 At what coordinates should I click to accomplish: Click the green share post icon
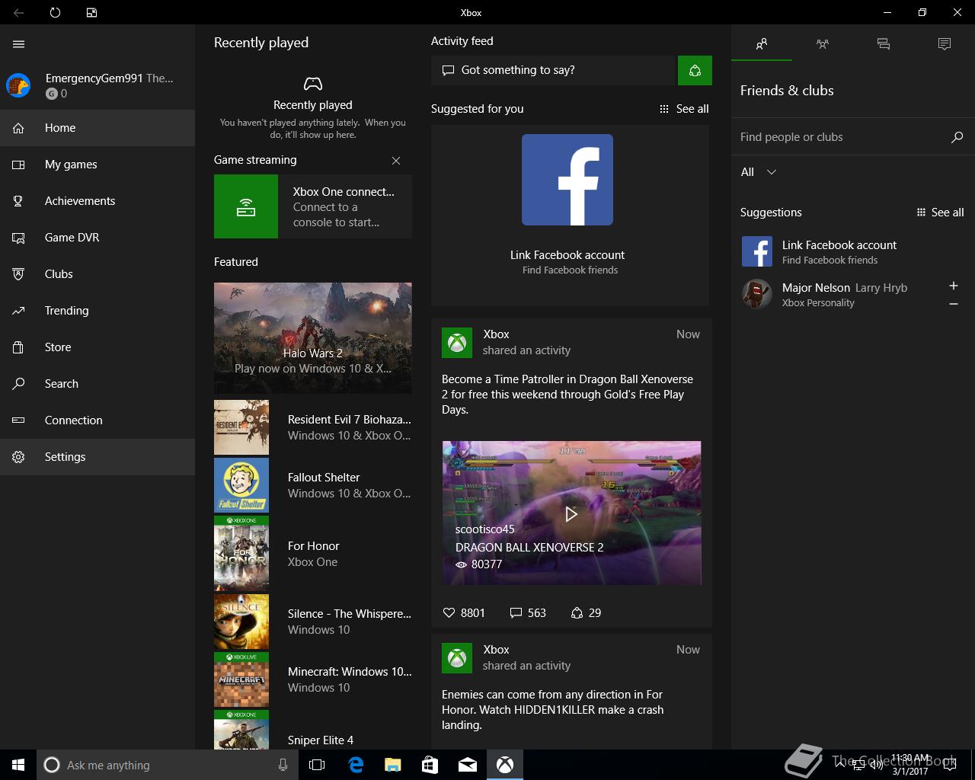click(x=695, y=70)
